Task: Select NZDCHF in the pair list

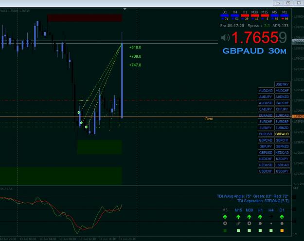Action: [x=266, y=159]
